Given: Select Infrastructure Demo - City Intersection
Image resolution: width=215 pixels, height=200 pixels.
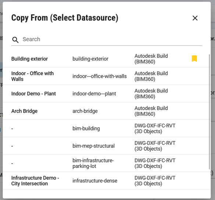Looking at the screenshot, I should tap(107, 180).
